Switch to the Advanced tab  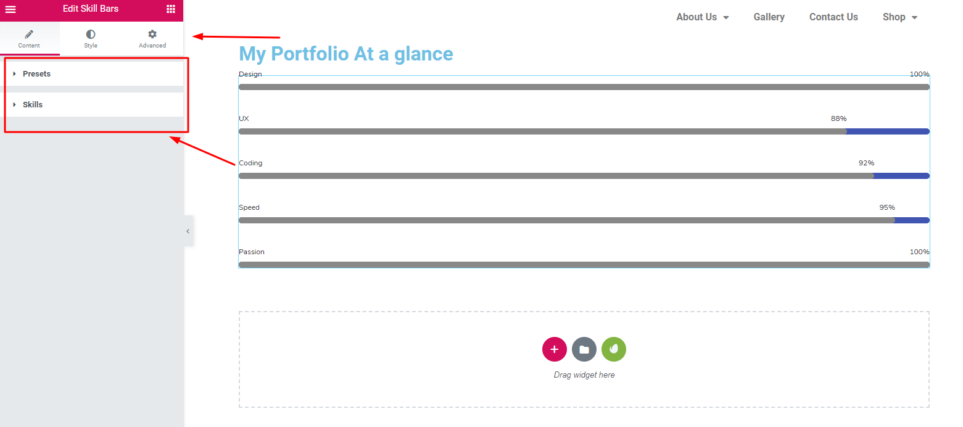[152, 39]
